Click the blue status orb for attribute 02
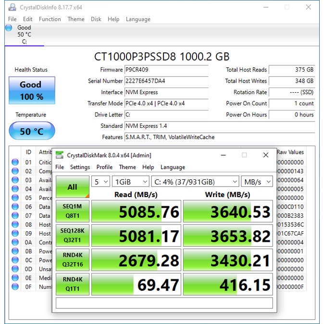 click(x=15, y=171)
